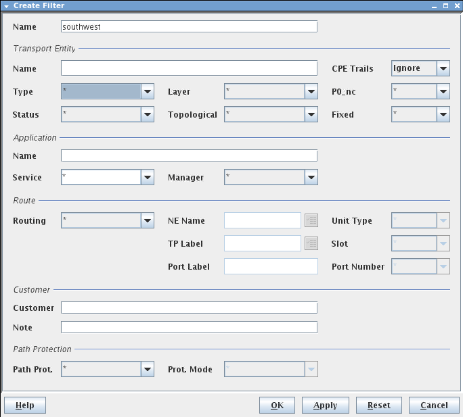Reset the filter form

click(x=378, y=405)
